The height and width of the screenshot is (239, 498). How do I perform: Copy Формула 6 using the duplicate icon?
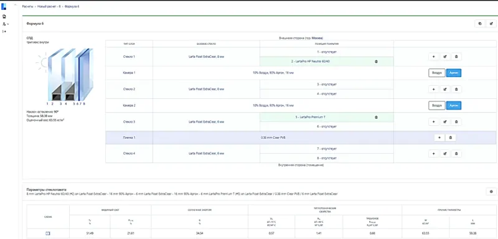[x=479, y=24]
